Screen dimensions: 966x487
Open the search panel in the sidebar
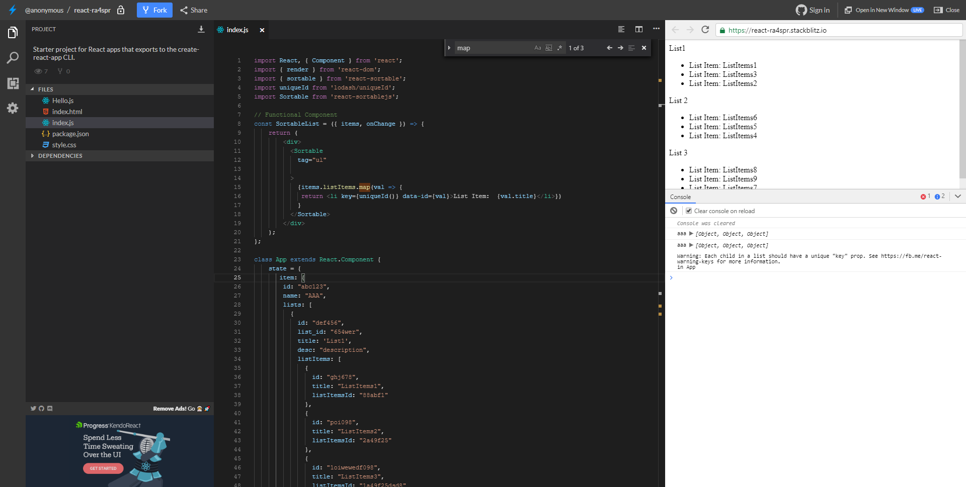pyautogui.click(x=13, y=58)
